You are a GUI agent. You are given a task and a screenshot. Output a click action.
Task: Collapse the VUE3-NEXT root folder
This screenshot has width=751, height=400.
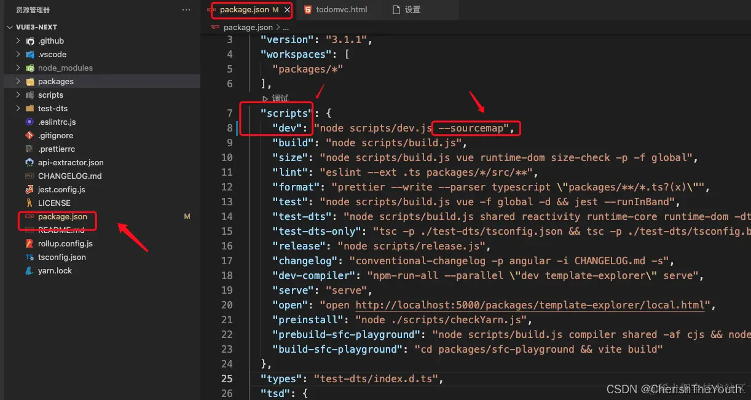(10, 28)
